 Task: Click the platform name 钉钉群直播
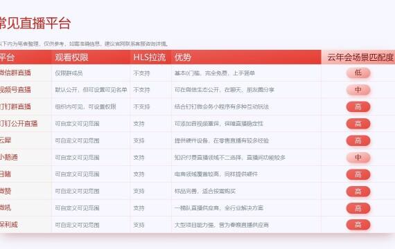point(15,107)
